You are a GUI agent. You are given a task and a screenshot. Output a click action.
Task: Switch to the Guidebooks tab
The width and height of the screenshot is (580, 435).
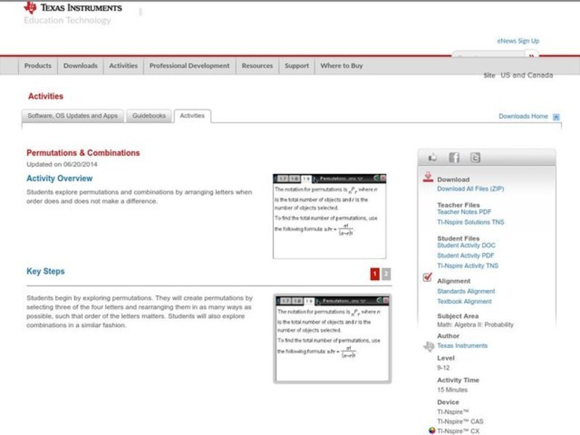(149, 116)
